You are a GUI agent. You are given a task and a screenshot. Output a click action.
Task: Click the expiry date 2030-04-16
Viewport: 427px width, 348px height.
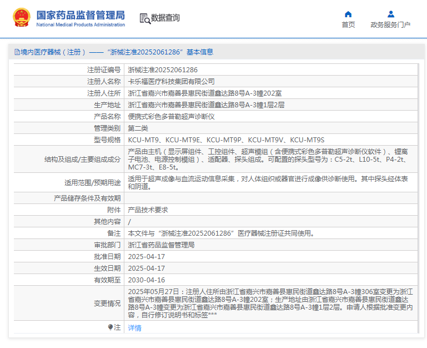pos(147,280)
